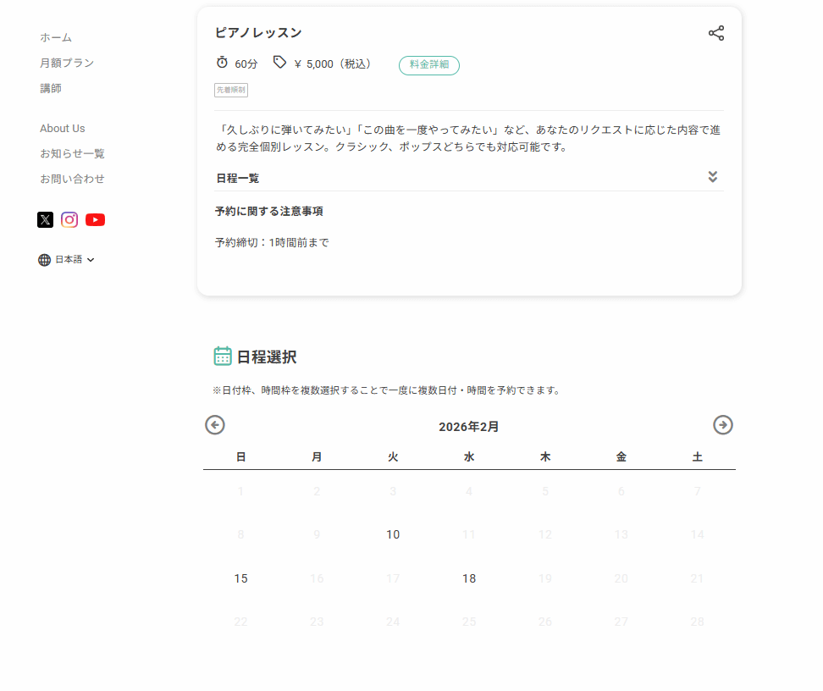This screenshot has width=823, height=691.
Task: Click the ピアノレッスン title
Action: [259, 32]
